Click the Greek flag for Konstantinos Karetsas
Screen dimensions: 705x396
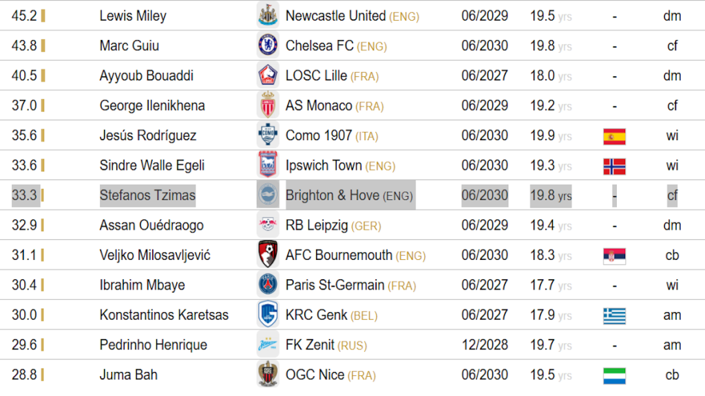[614, 316]
